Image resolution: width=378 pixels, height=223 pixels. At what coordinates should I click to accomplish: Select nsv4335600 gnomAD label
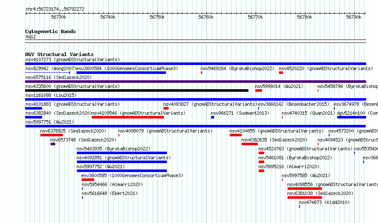(73, 86)
